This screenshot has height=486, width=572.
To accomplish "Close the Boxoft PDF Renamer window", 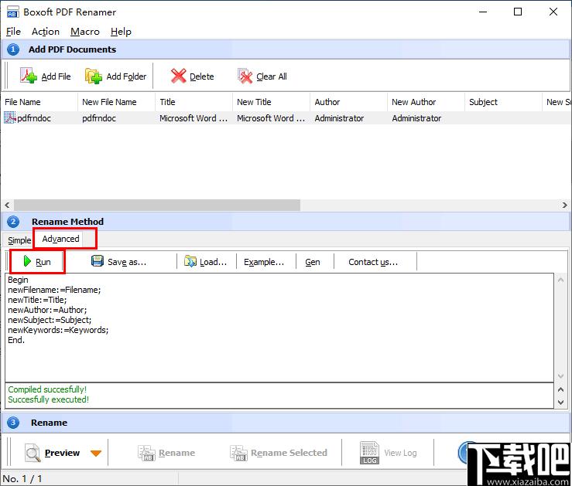I will click(x=553, y=12).
